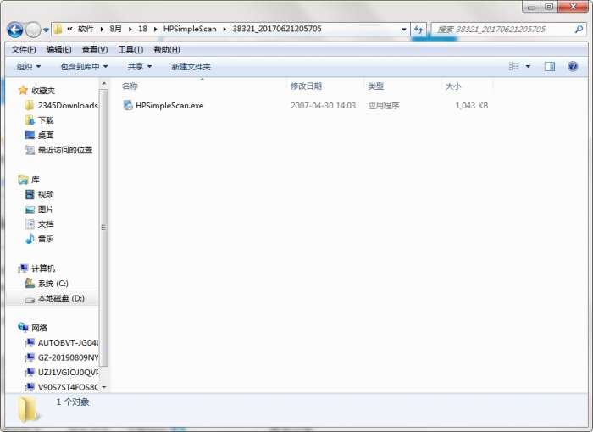The width and height of the screenshot is (593, 432).
Task: Open the view options dropdown arrow
Action: [528, 67]
